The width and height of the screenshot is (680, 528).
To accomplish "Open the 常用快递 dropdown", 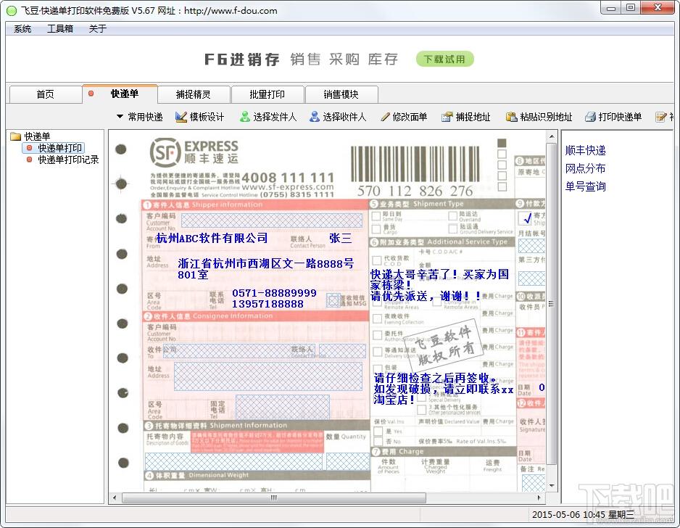I will click(x=140, y=117).
